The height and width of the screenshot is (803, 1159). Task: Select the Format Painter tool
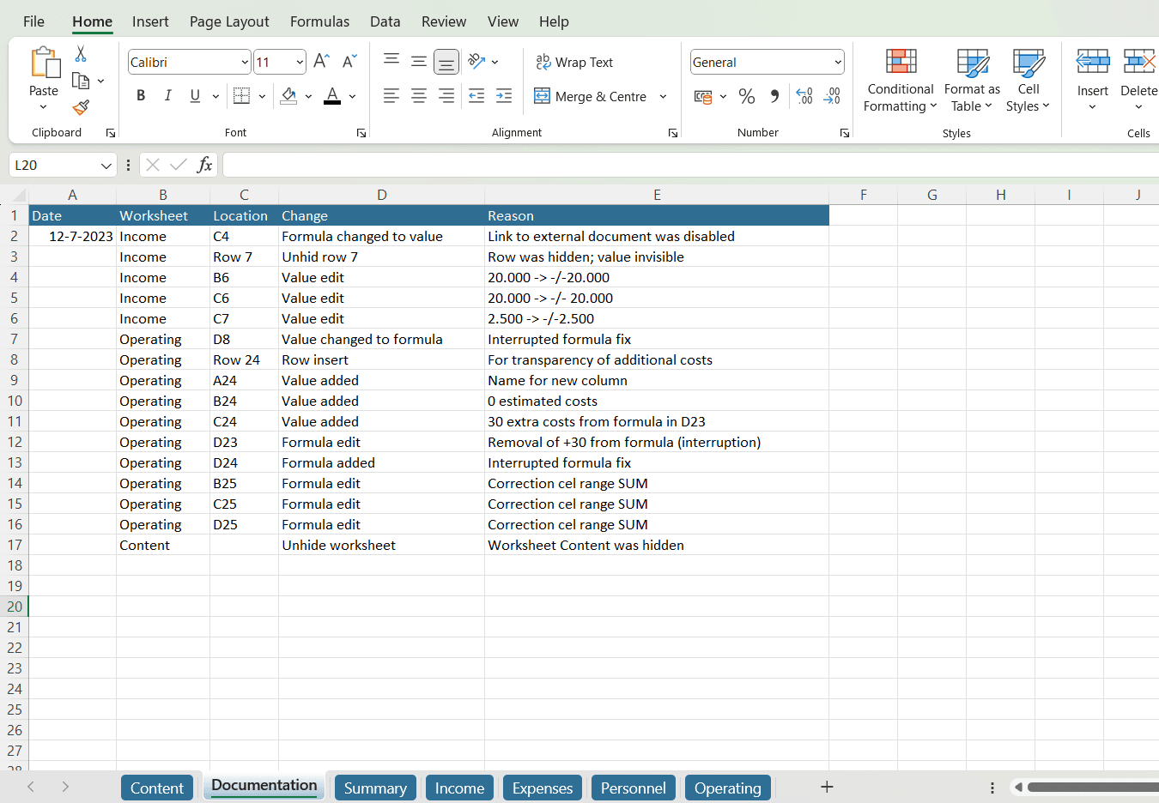[80, 107]
